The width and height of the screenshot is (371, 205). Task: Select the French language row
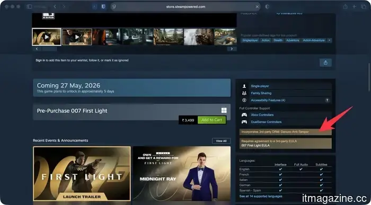pos(285,174)
